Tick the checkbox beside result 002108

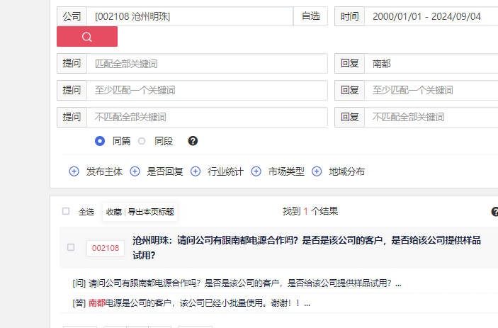71,247
